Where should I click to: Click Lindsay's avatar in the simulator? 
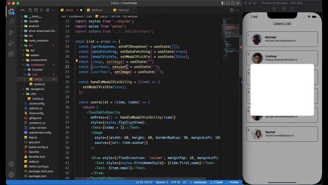257,58
